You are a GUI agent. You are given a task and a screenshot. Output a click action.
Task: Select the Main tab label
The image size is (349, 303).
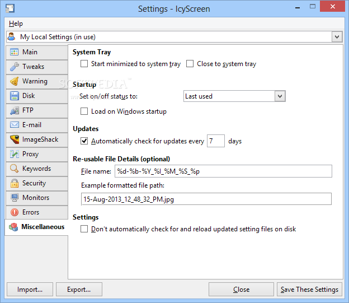click(x=30, y=52)
